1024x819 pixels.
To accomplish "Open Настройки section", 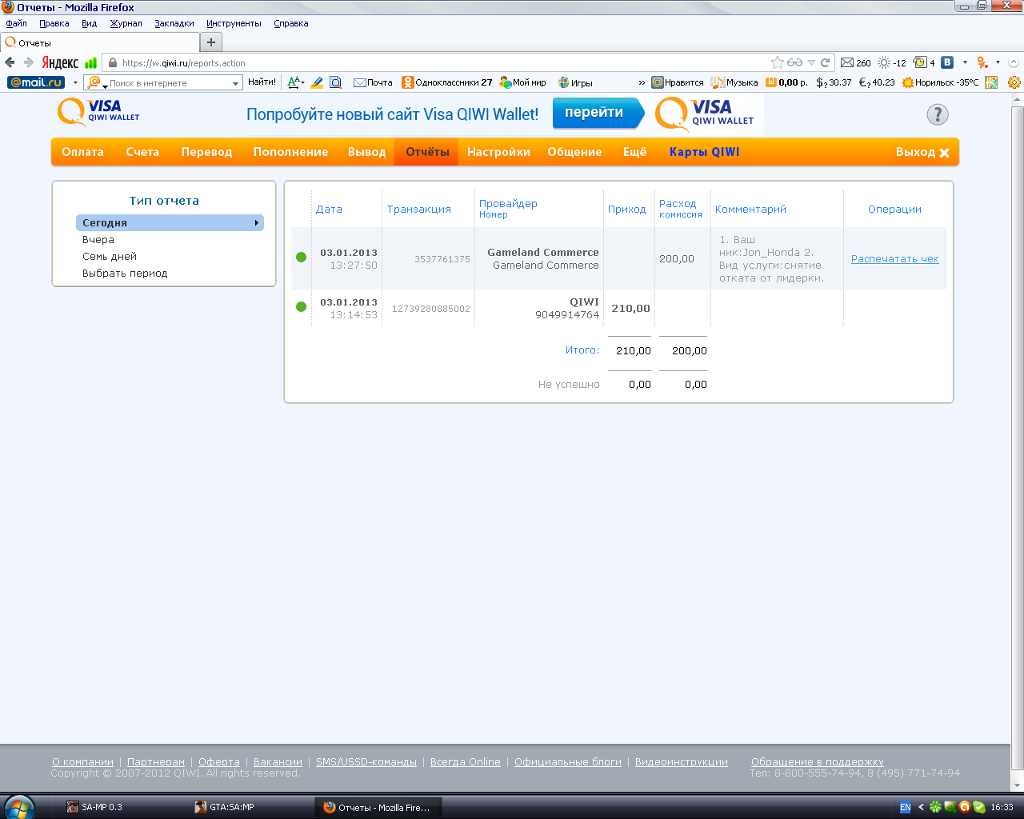I will pyautogui.click(x=499, y=152).
